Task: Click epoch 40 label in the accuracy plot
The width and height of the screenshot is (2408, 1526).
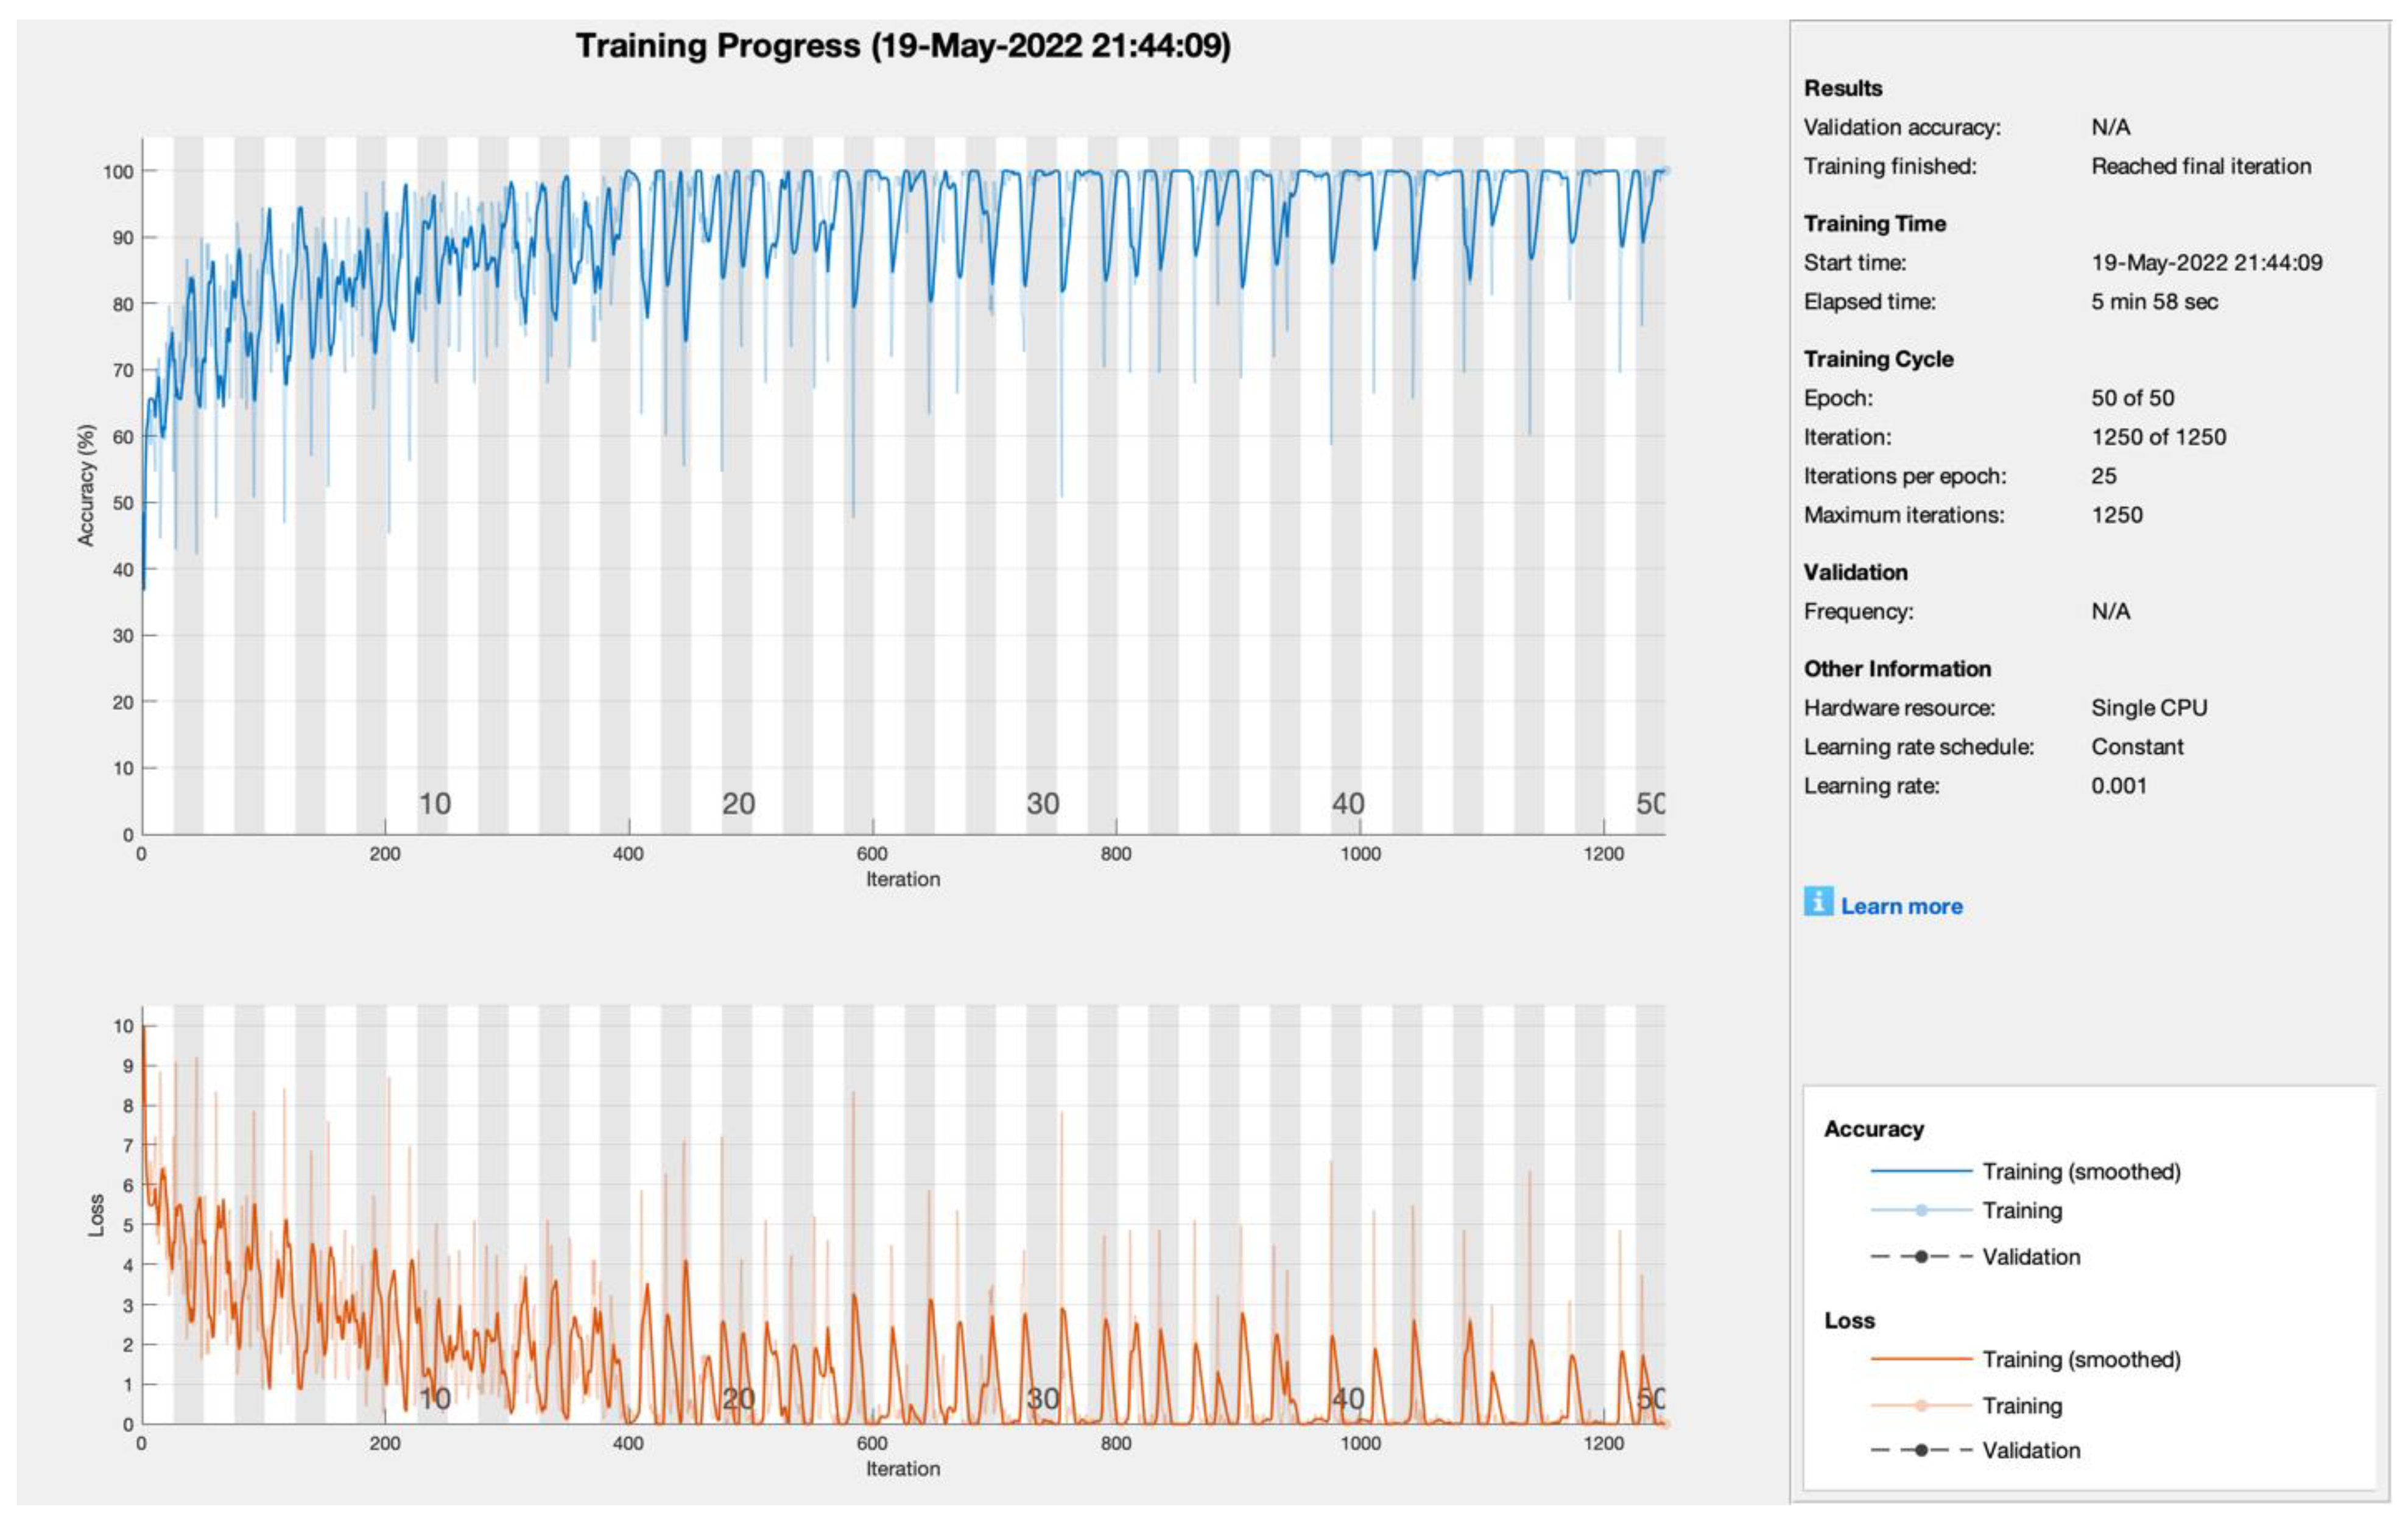Action: [1347, 803]
